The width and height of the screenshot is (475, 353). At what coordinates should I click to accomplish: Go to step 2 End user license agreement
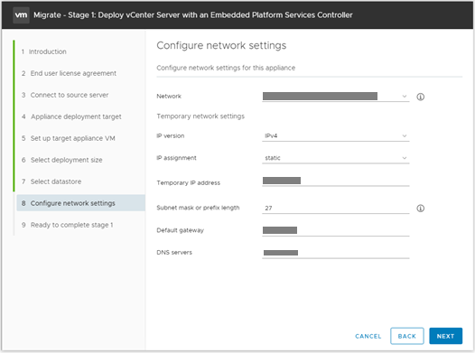point(69,73)
